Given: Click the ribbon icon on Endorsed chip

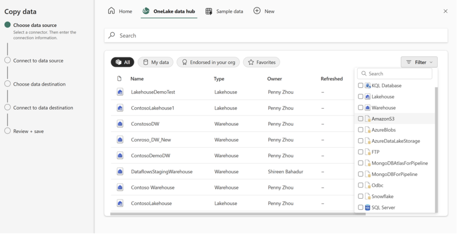Looking at the screenshot, I should tap(184, 62).
